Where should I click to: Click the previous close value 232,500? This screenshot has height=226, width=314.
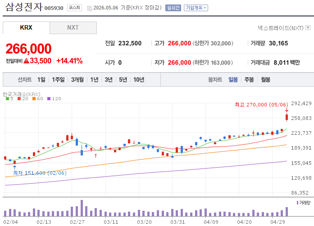pos(130,43)
